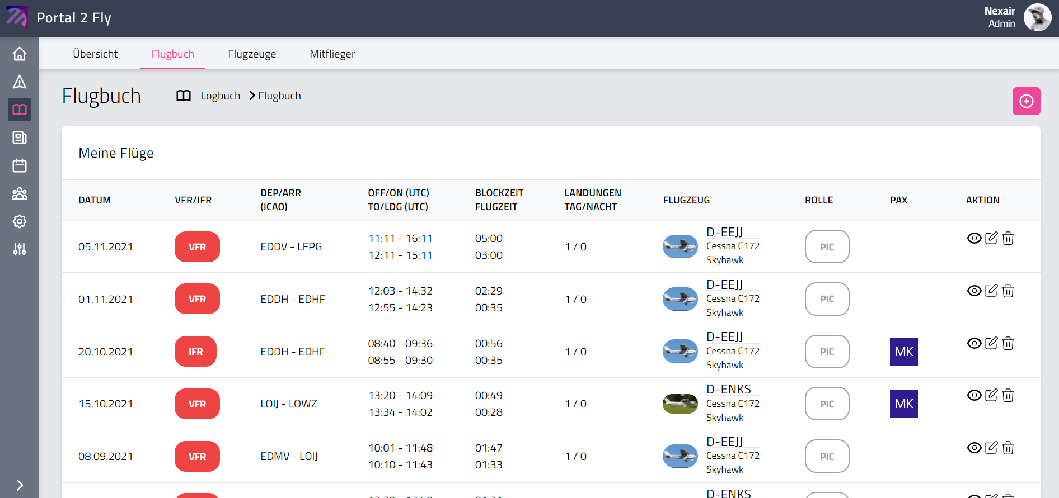Open the sliders adjustments sidebar icon
Viewport: 1059px width, 498px height.
tap(20, 249)
